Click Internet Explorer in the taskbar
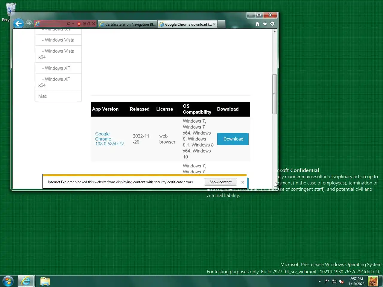This screenshot has width=383, height=287. pyautogui.click(x=26, y=281)
